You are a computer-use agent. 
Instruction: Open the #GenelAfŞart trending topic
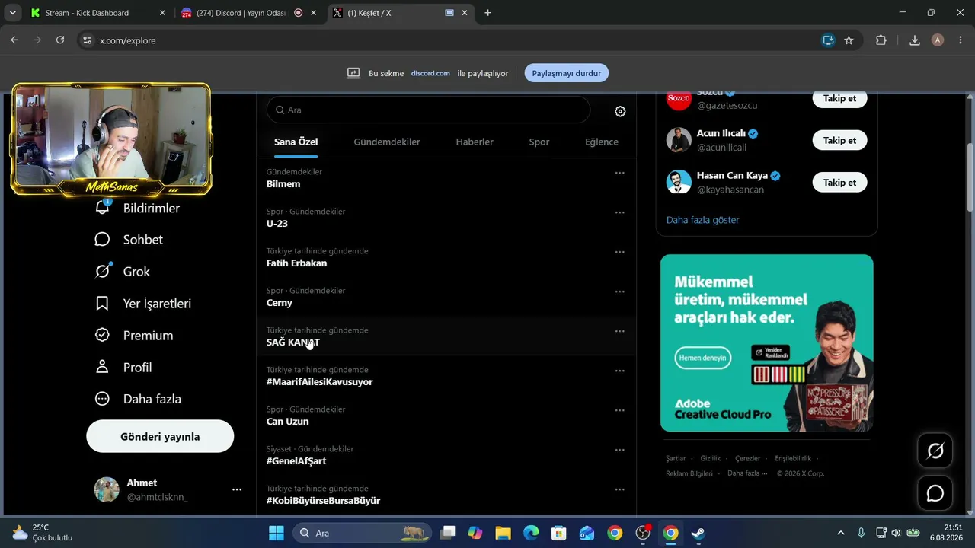pos(296,461)
